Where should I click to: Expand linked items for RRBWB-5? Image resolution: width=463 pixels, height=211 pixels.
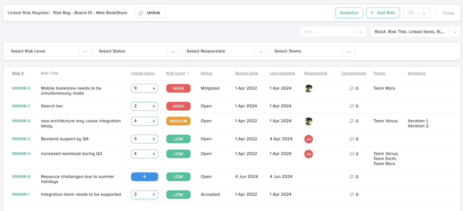[144, 121]
